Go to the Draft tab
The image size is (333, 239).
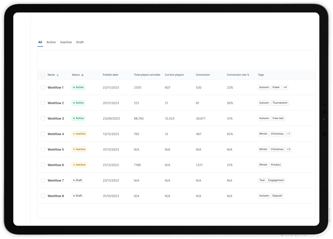coord(80,42)
